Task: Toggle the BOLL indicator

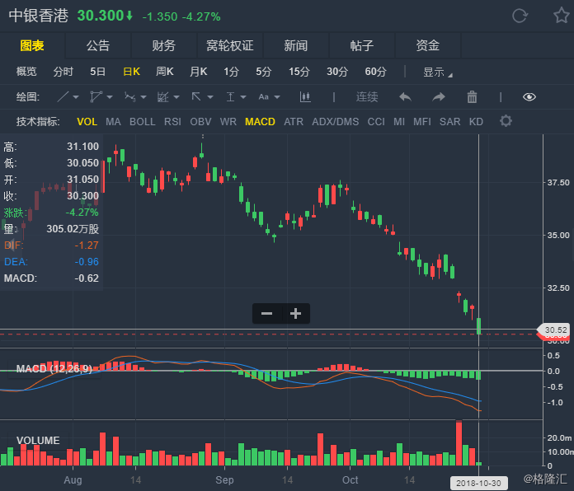Action: pos(143,122)
